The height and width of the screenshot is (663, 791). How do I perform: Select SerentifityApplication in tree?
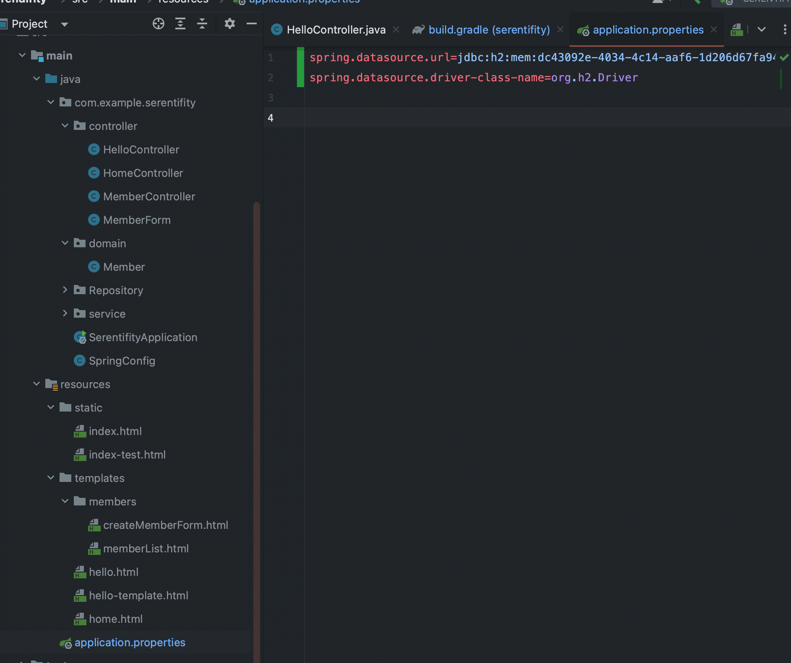tap(143, 337)
